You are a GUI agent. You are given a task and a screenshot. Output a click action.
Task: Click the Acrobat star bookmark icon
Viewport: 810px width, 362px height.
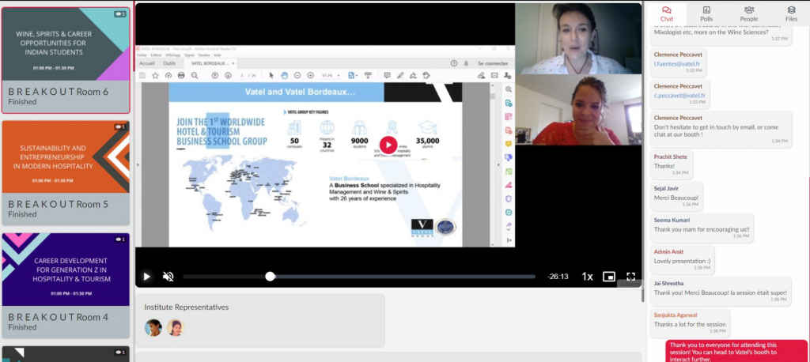tap(155, 75)
